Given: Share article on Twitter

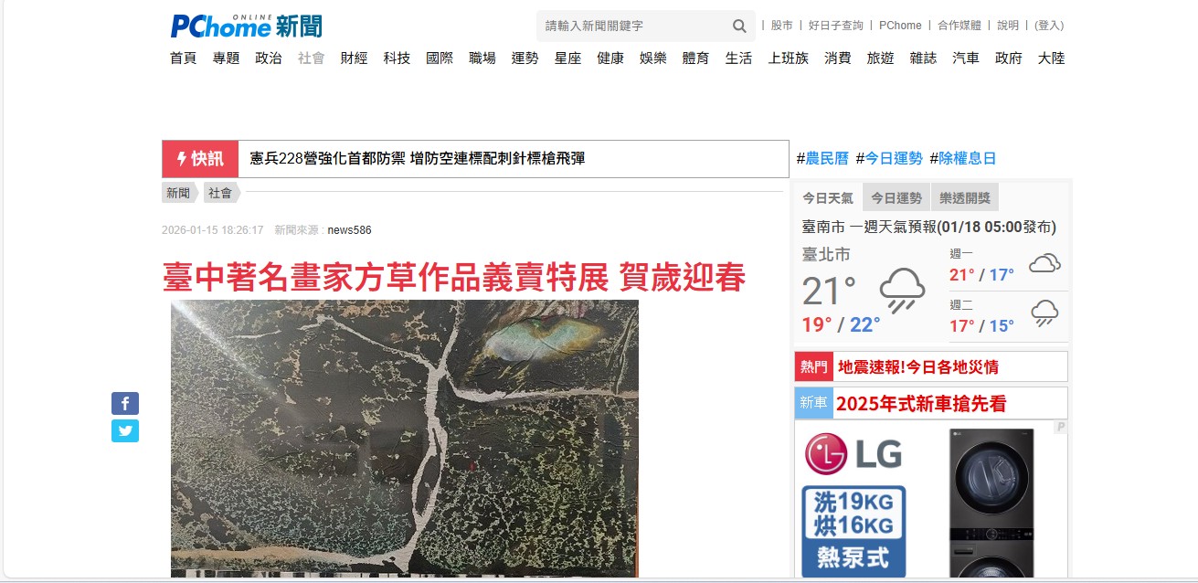Looking at the screenshot, I should pyautogui.click(x=125, y=430).
